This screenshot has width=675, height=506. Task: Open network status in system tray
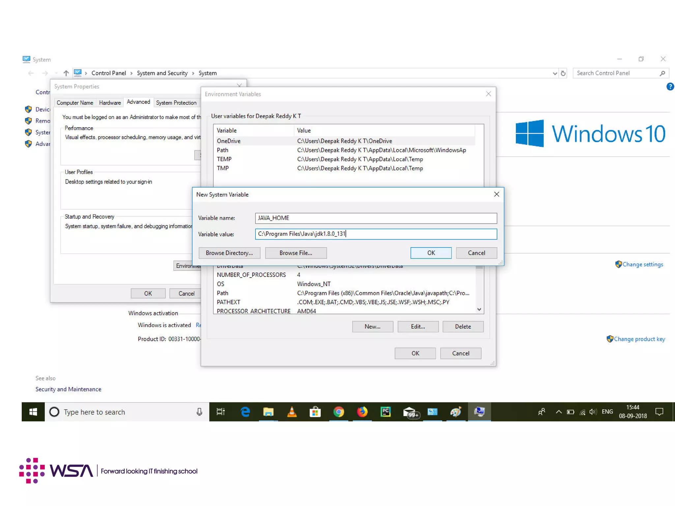[583, 412]
